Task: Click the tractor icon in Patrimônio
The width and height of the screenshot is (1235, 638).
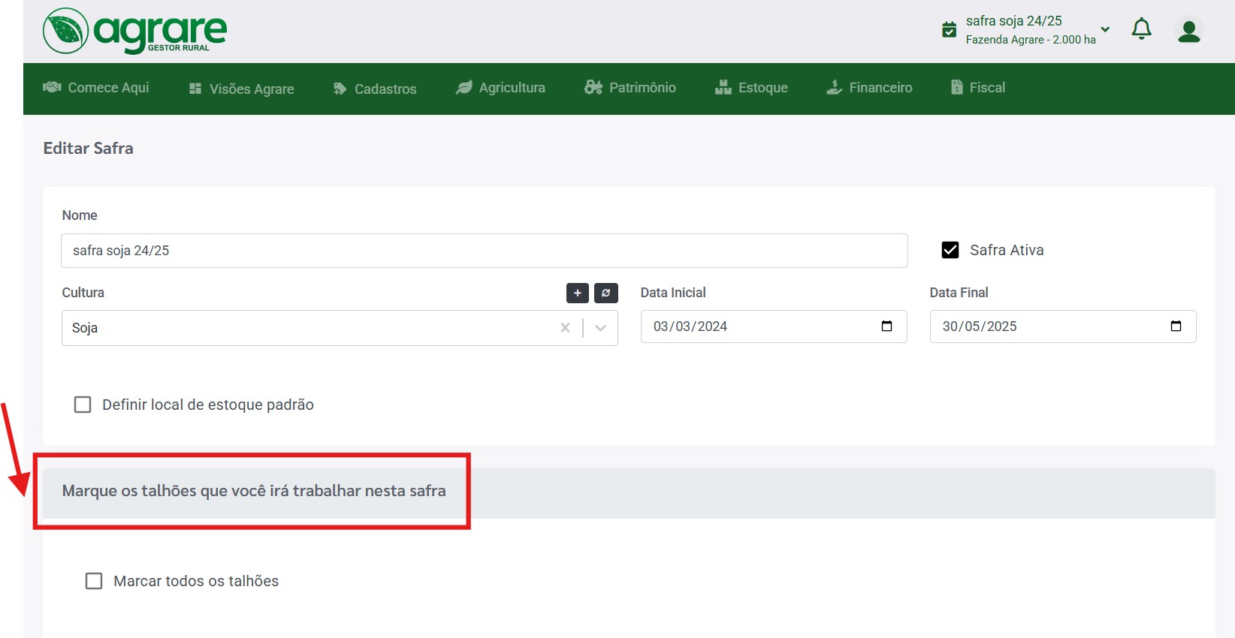Action: click(593, 87)
